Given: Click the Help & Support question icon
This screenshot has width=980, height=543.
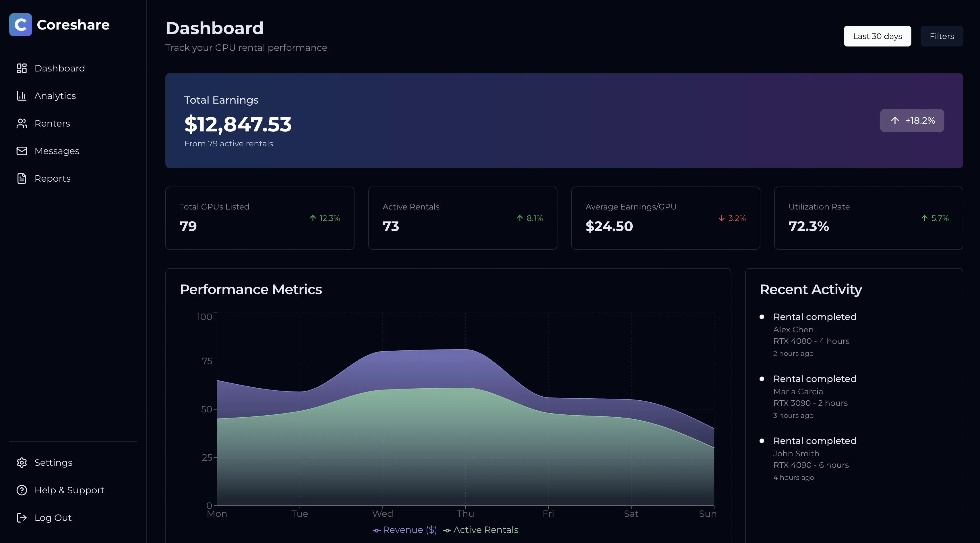Looking at the screenshot, I should pos(22,490).
